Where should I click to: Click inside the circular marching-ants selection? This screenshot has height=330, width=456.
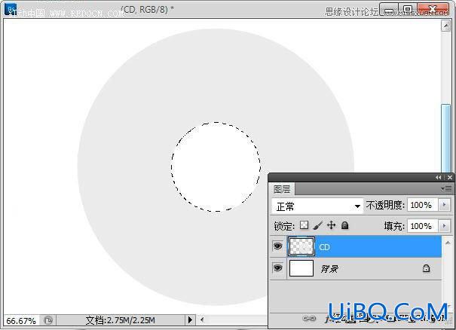tap(216, 167)
